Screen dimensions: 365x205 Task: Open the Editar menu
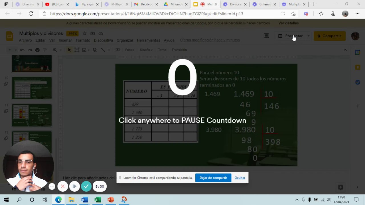40,40
